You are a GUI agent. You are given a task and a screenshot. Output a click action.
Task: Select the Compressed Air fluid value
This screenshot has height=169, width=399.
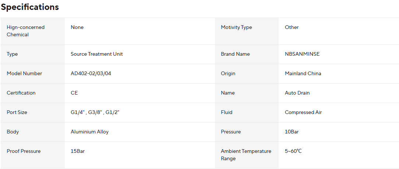coord(303,112)
